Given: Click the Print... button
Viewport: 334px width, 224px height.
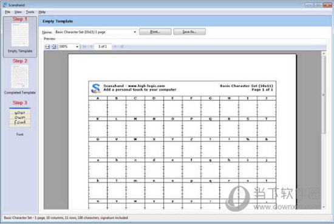Looking at the screenshot, I should click(x=155, y=32).
